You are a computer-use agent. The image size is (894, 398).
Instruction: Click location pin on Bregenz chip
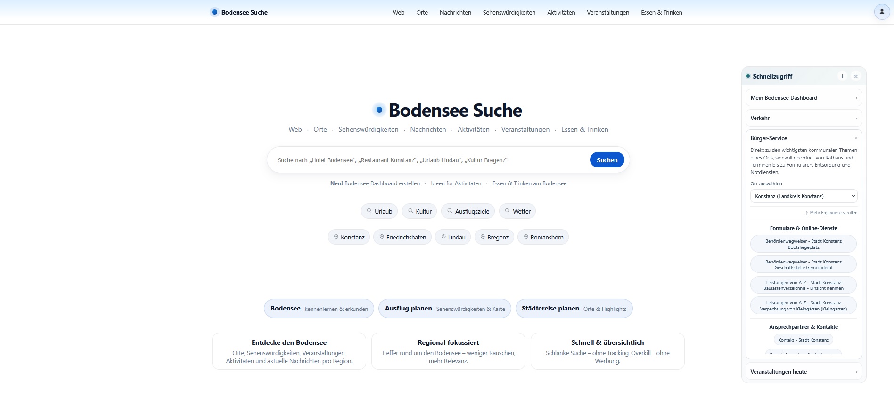[483, 237]
